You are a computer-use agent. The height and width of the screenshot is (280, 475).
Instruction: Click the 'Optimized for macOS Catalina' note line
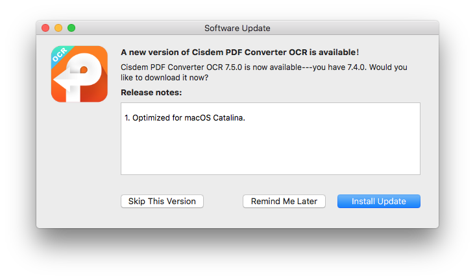pyautogui.click(x=185, y=119)
